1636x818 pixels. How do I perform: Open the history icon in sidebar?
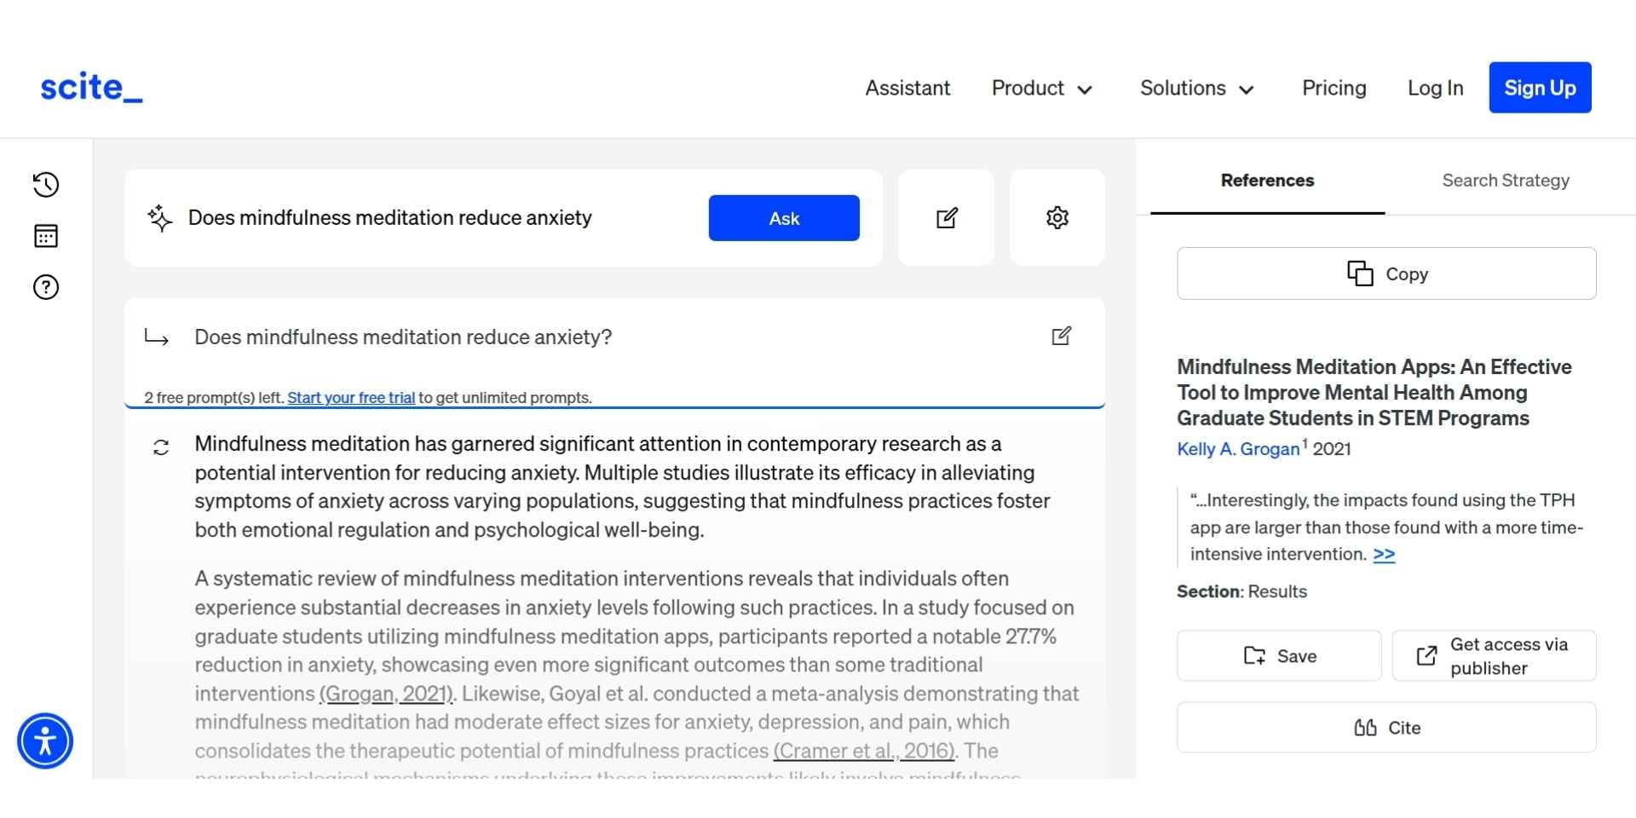(x=46, y=185)
